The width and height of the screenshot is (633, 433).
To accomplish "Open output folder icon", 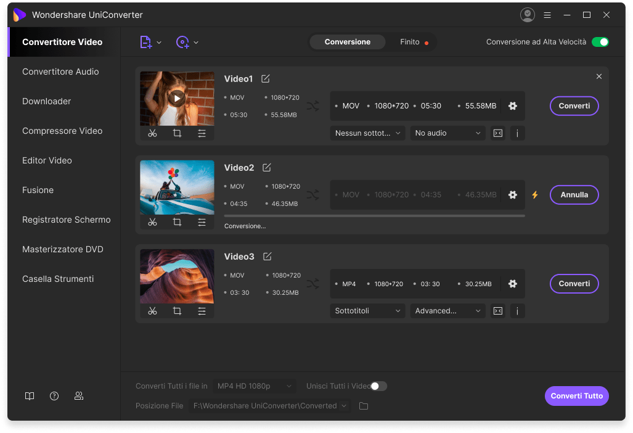I will [x=363, y=406].
